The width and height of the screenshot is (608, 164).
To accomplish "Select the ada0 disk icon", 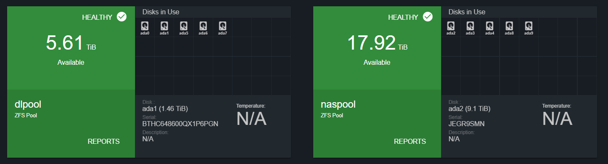I will coord(145,28).
